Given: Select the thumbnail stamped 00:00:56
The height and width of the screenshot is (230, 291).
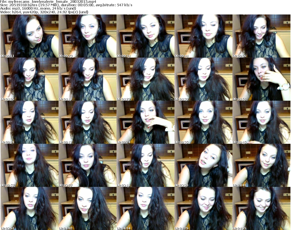Looking at the screenshot, I should [x=261, y=36].
